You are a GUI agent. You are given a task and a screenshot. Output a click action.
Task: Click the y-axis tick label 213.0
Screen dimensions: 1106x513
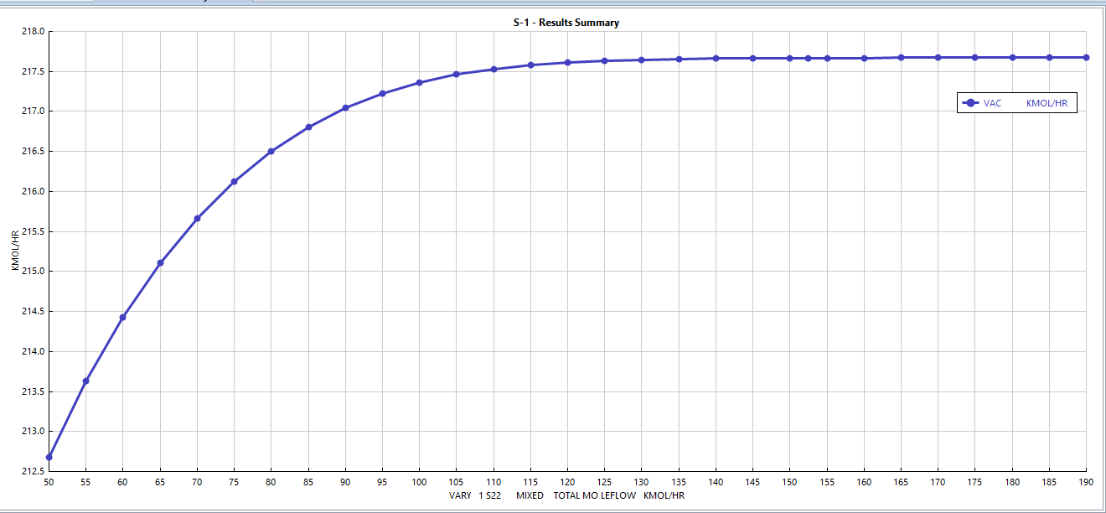click(x=32, y=432)
